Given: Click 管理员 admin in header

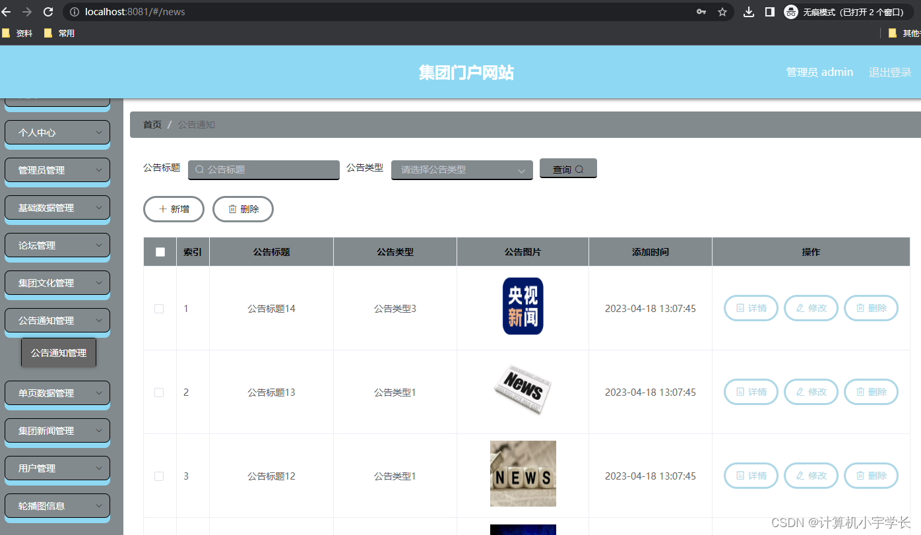Looking at the screenshot, I should click(820, 73).
